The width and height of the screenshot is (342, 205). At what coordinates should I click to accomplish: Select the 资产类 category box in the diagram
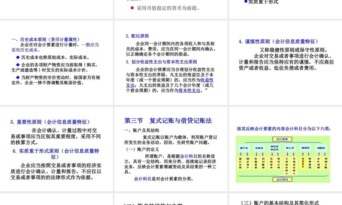pos(244,148)
